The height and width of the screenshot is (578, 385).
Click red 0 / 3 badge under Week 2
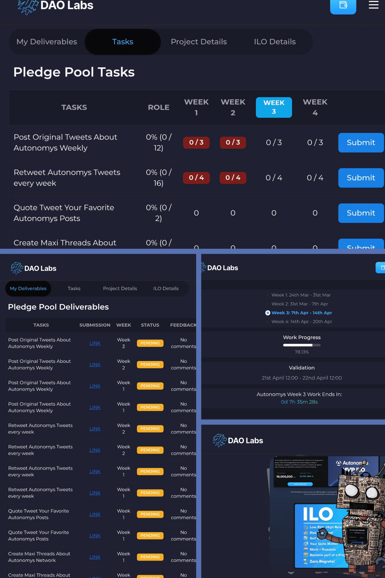[x=233, y=142]
